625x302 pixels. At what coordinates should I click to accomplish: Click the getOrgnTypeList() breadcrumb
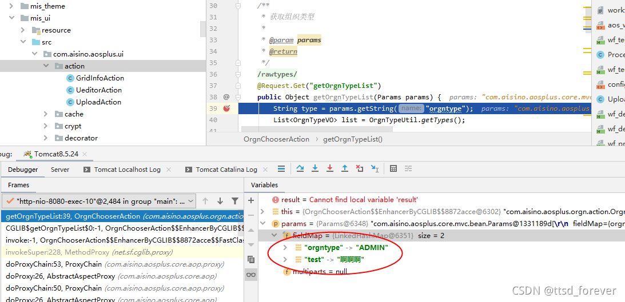click(x=353, y=139)
